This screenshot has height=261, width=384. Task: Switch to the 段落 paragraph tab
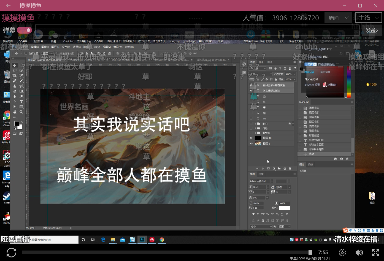[261, 174]
